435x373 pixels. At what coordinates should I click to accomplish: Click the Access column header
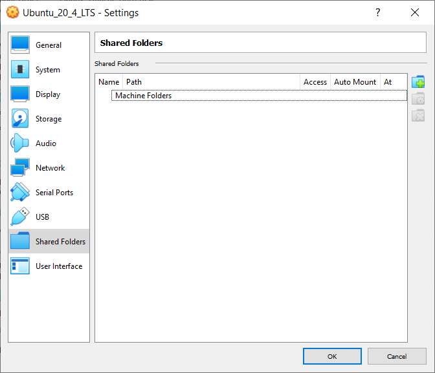click(x=315, y=82)
